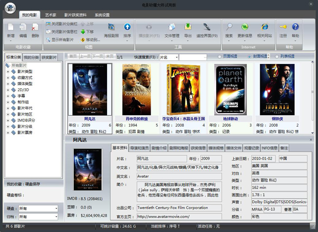
Task: Select the 页面视图 radio button
Action: pyautogui.click(x=219, y=57)
